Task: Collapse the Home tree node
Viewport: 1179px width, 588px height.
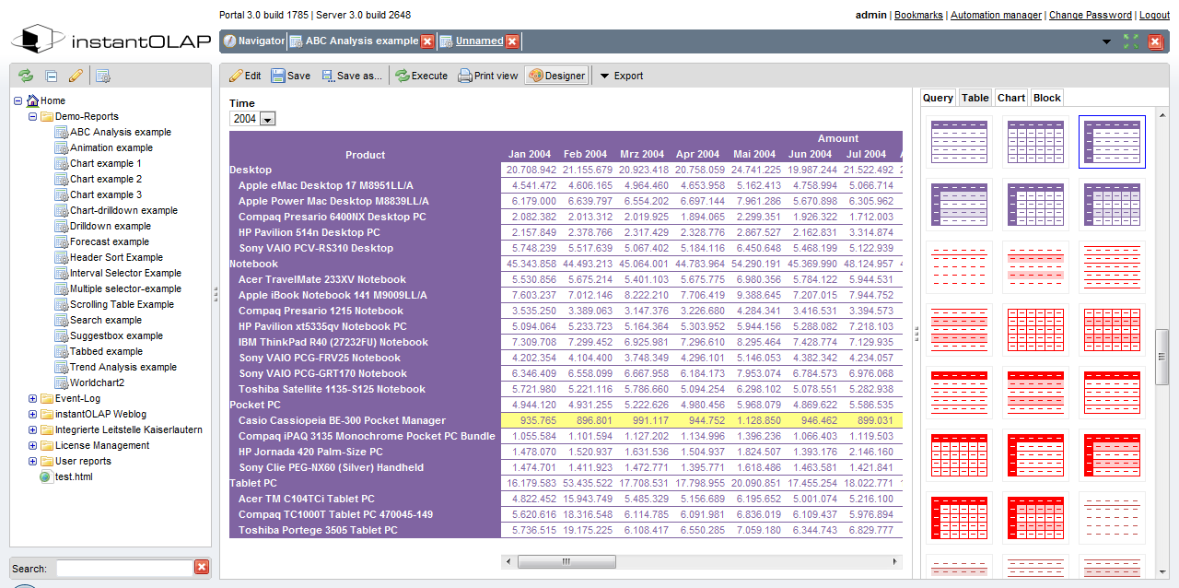Action: [x=18, y=100]
